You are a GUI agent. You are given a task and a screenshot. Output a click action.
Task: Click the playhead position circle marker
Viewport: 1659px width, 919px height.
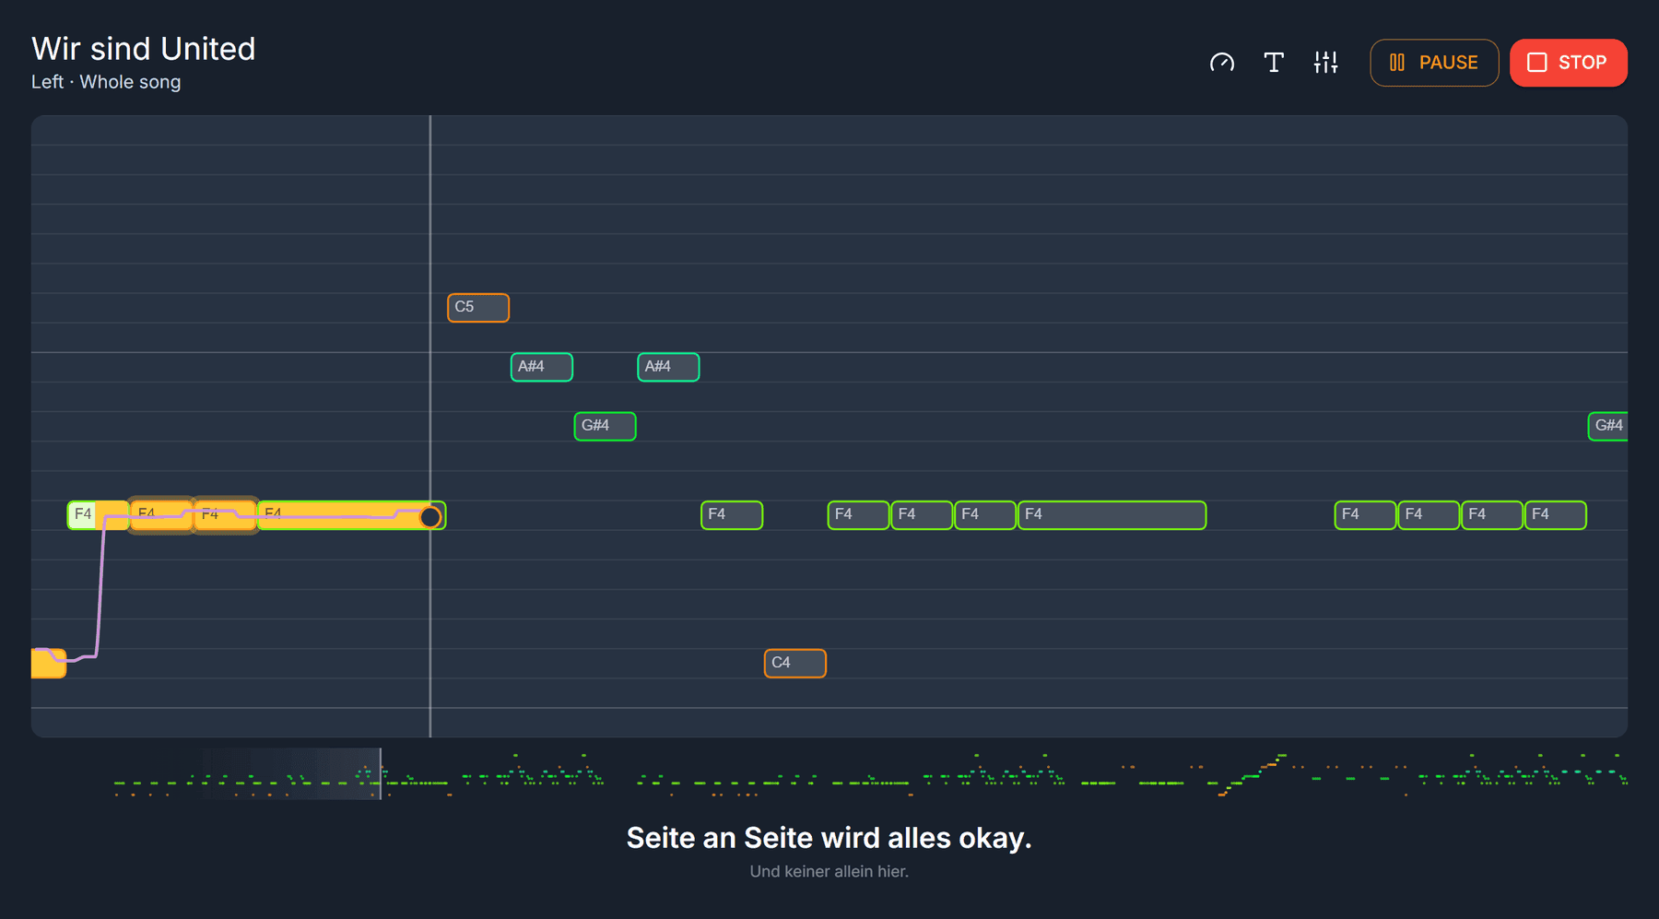pos(430,517)
